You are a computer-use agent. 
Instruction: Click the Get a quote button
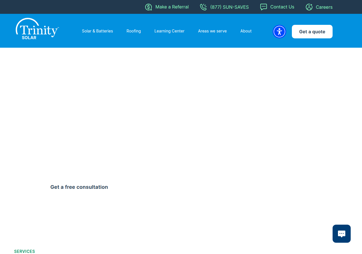point(312,32)
